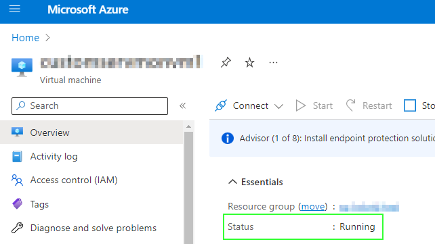
Task: Click the Activity log book icon
Action: pos(17,156)
